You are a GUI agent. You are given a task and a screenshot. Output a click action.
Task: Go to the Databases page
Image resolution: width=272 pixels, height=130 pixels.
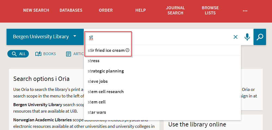pyautogui.click(x=71, y=10)
